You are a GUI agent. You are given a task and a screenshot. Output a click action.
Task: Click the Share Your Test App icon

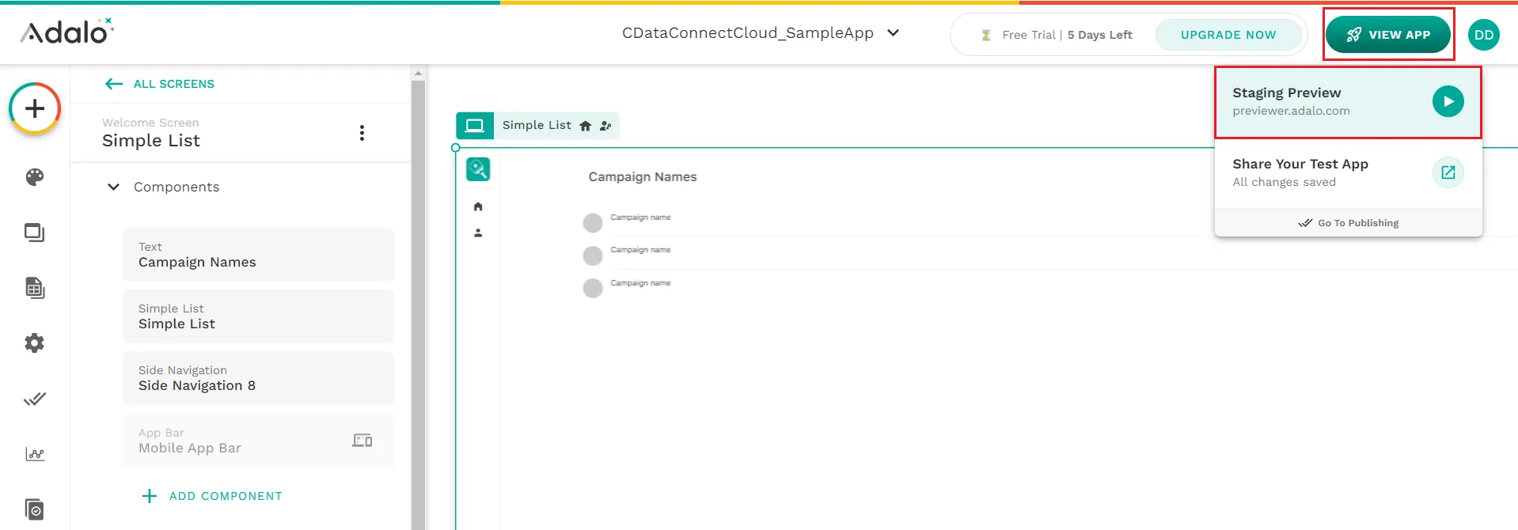[1448, 172]
